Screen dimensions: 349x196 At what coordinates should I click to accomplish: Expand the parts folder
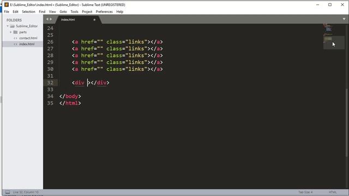(x=10, y=32)
